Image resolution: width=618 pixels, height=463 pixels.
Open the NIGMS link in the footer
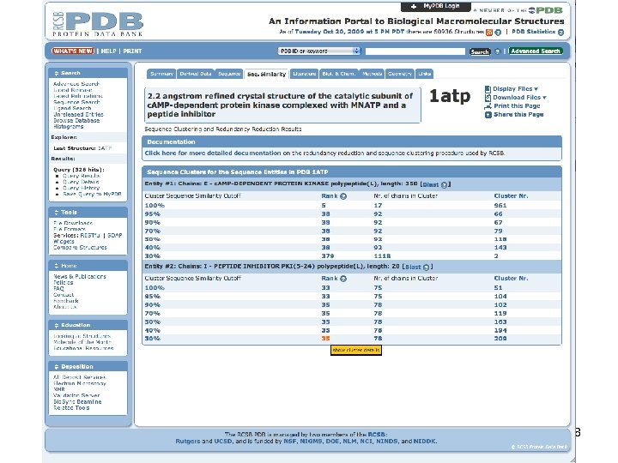point(311,442)
